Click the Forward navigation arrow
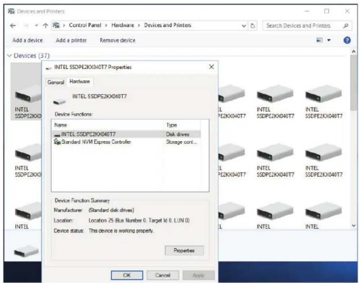The width and height of the screenshot is (359, 283). point(26,25)
